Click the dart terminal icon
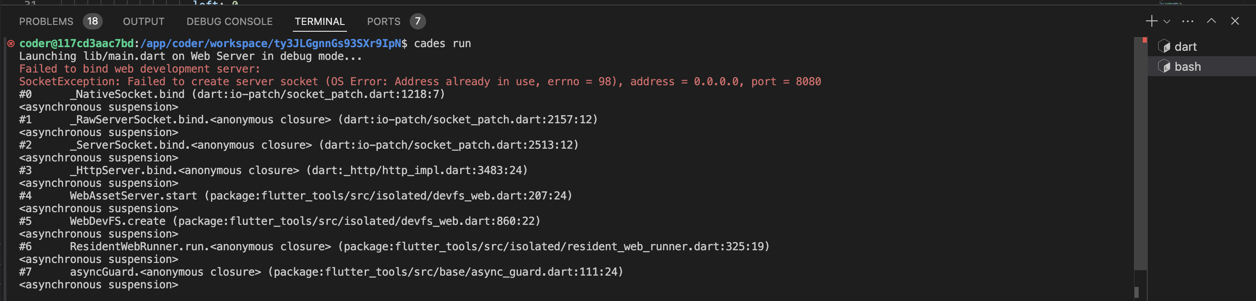The height and width of the screenshot is (301, 1256). (x=1163, y=46)
